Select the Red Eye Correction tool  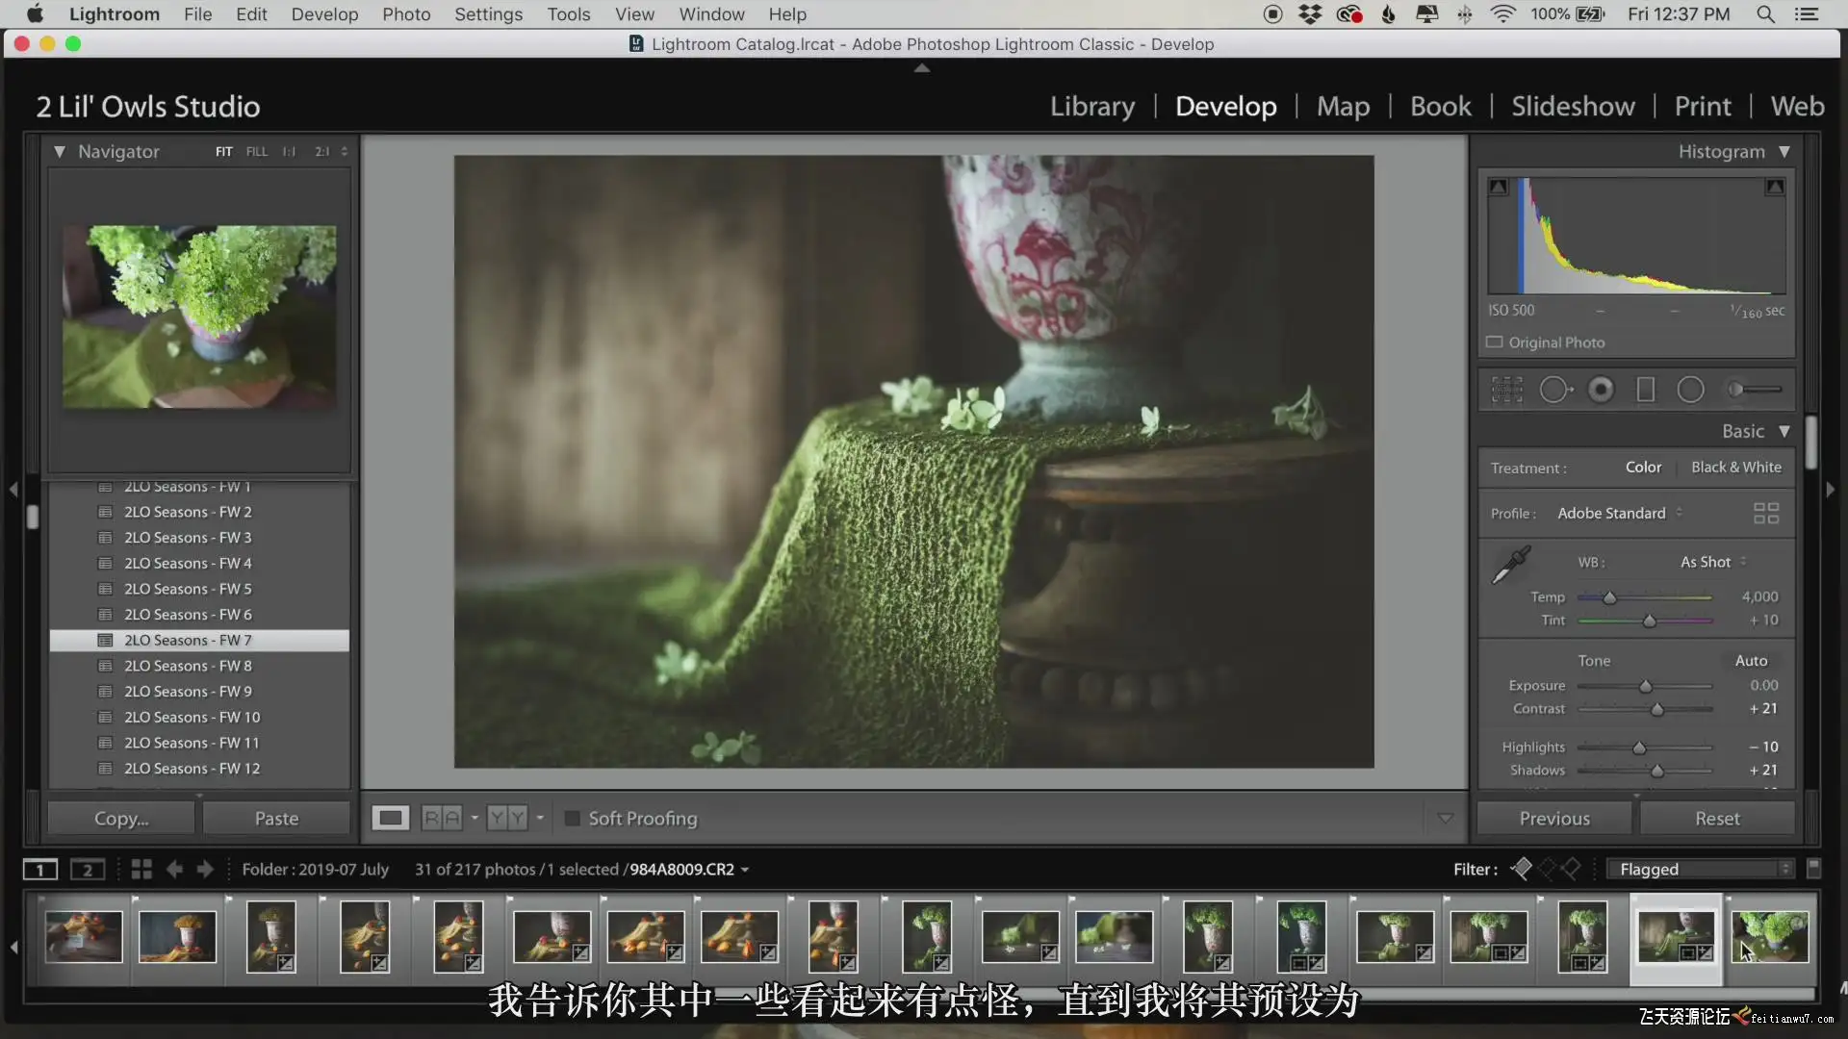[x=1601, y=390]
